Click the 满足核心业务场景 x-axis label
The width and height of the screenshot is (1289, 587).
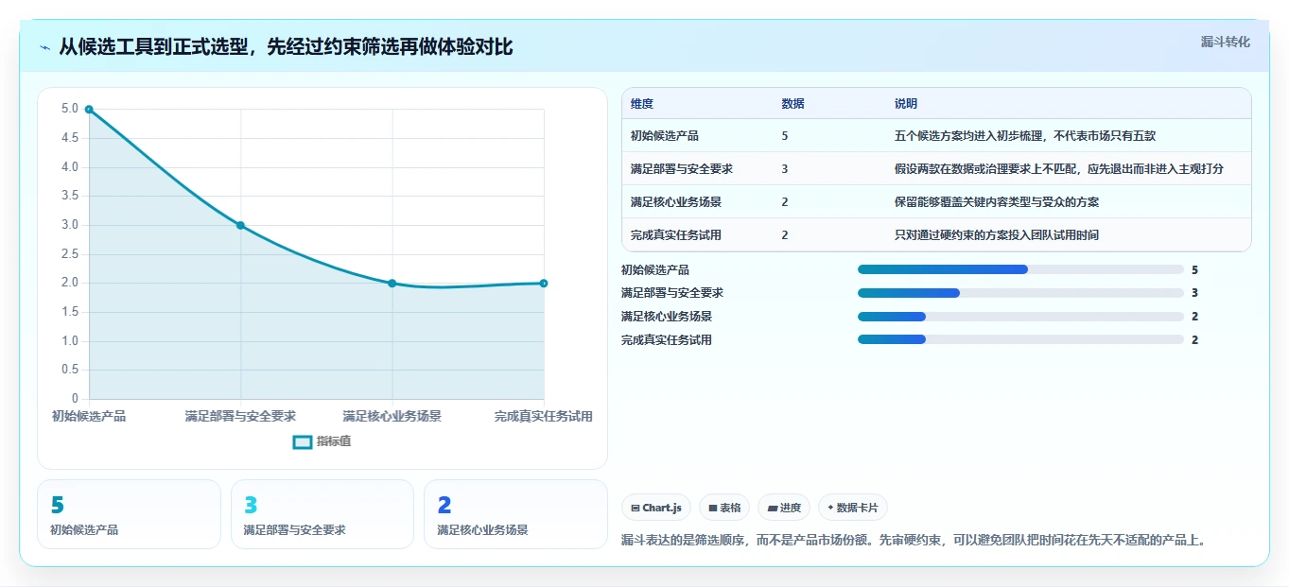[x=392, y=416]
